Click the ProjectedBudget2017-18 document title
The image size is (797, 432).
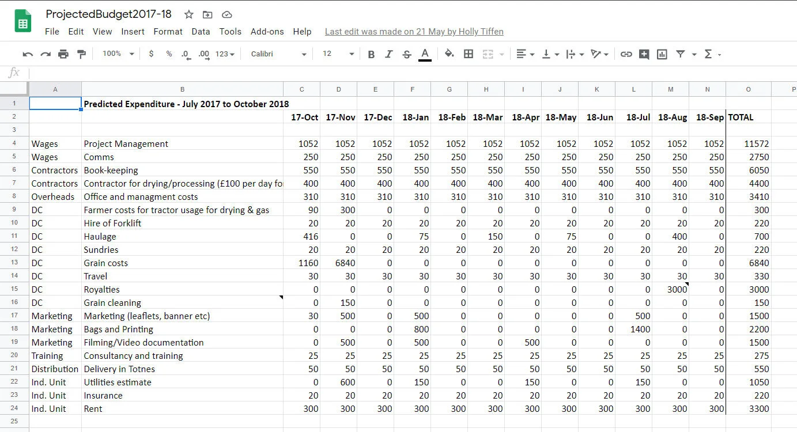(109, 14)
